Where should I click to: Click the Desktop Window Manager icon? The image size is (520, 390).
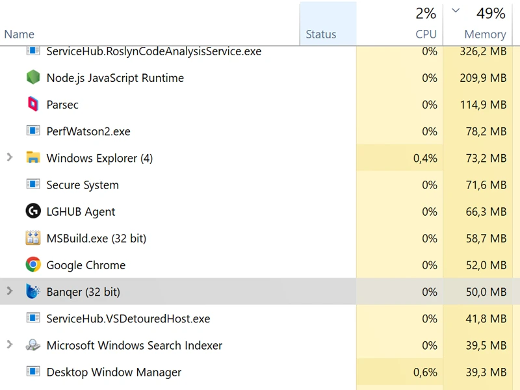[x=33, y=371]
